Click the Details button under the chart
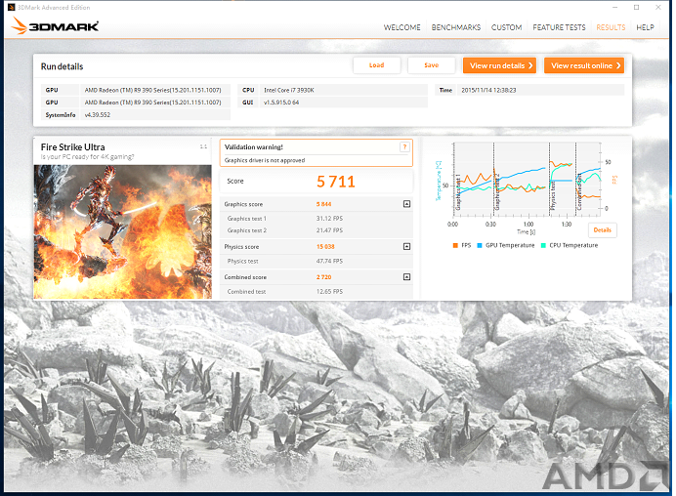Image resolution: width=676 pixels, height=496 pixels. click(603, 230)
